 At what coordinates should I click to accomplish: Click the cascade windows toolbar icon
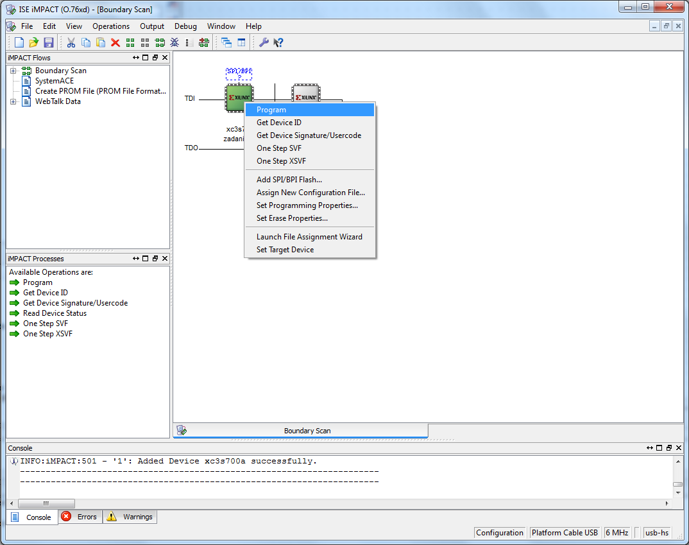[x=226, y=42]
